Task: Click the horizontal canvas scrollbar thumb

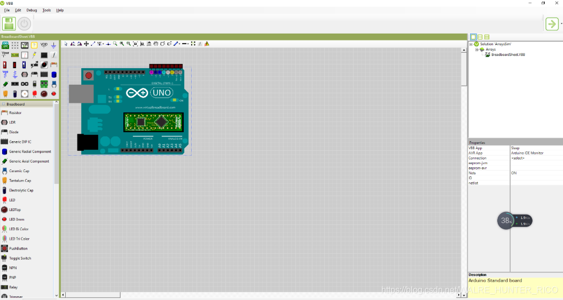Action: coord(93,295)
